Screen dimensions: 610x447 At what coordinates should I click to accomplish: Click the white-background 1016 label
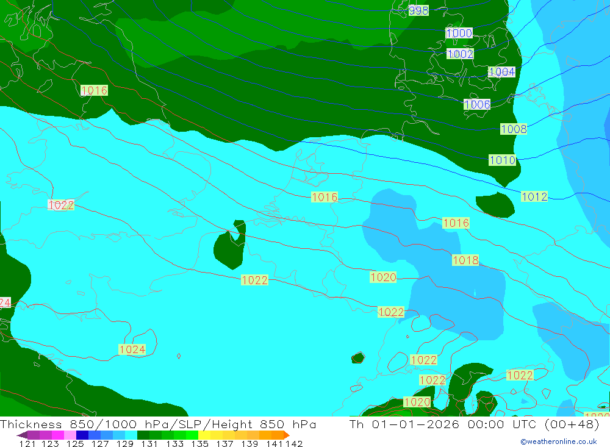coord(94,90)
